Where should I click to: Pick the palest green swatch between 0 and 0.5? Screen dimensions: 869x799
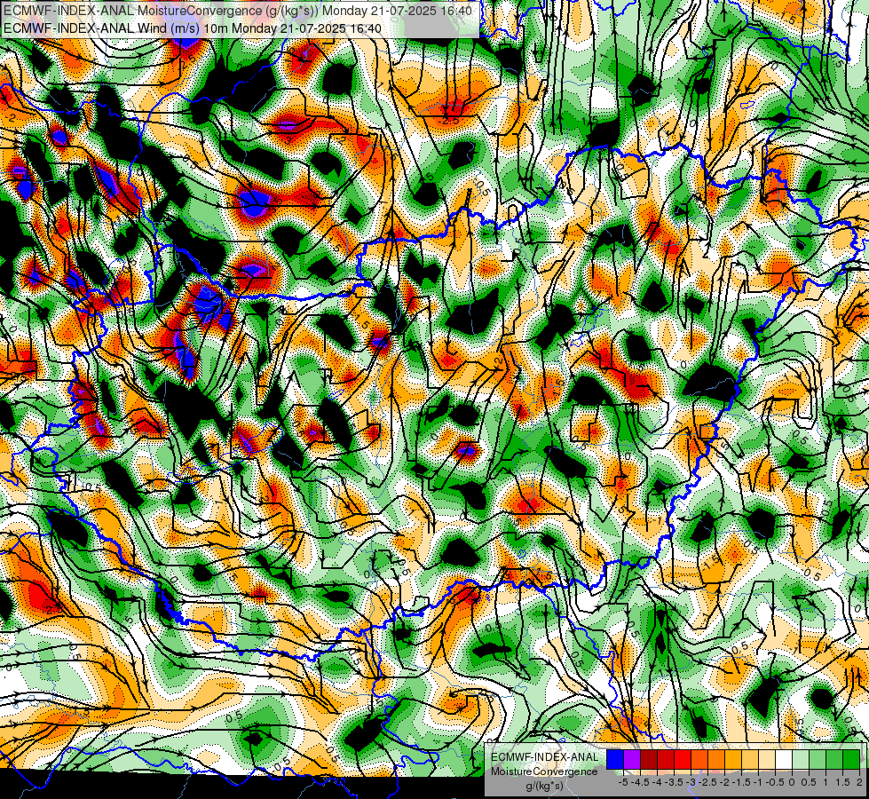pyautogui.click(x=801, y=760)
